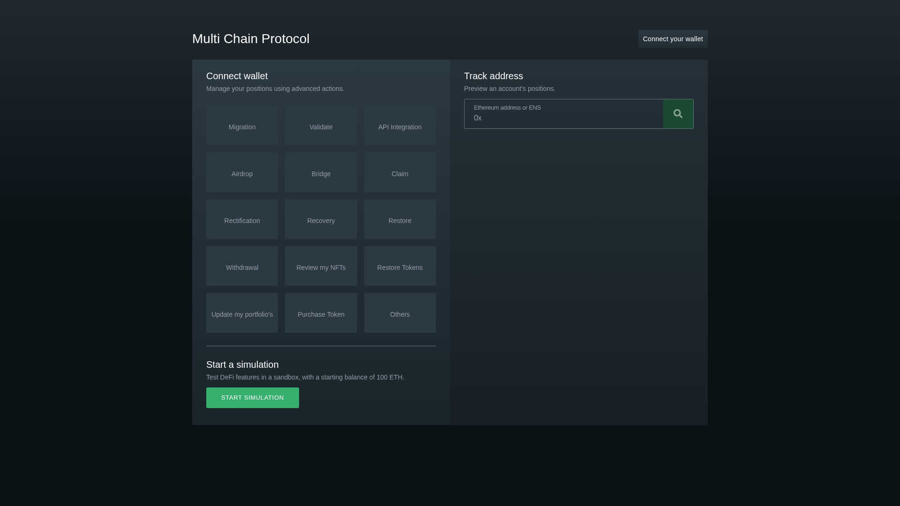Open the Others tile

pyautogui.click(x=400, y=313)
